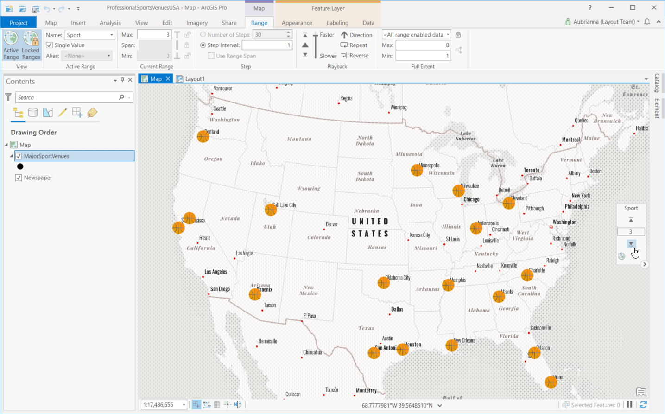The width and height of the screenshot is (665, 414).
Task: Select the Number of Steps radio button
Action: (x=203, y=34)
